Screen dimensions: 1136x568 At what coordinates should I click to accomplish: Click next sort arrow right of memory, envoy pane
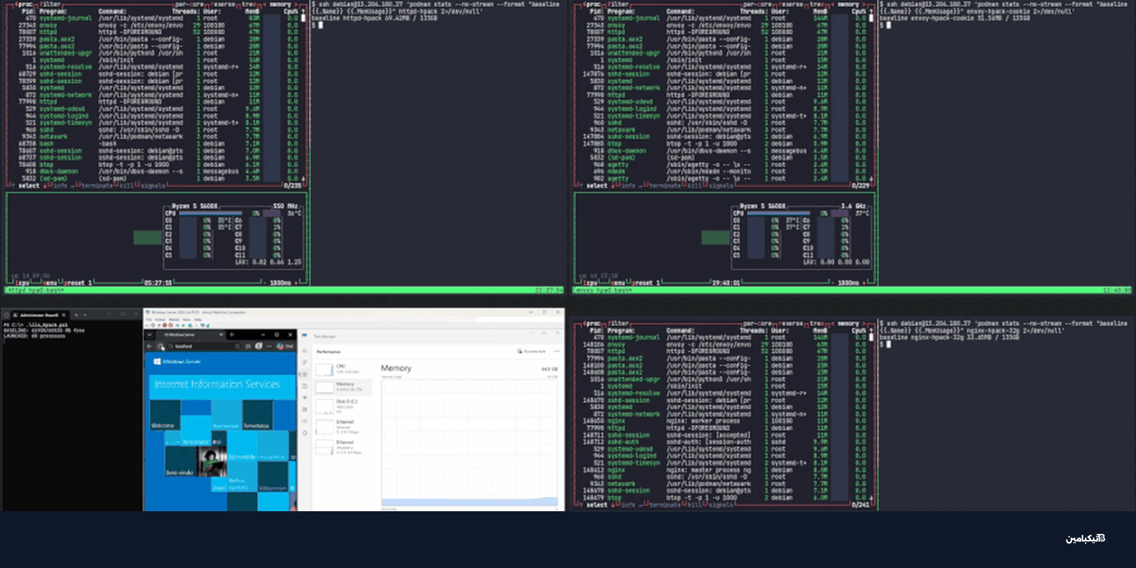coord(864,5)
